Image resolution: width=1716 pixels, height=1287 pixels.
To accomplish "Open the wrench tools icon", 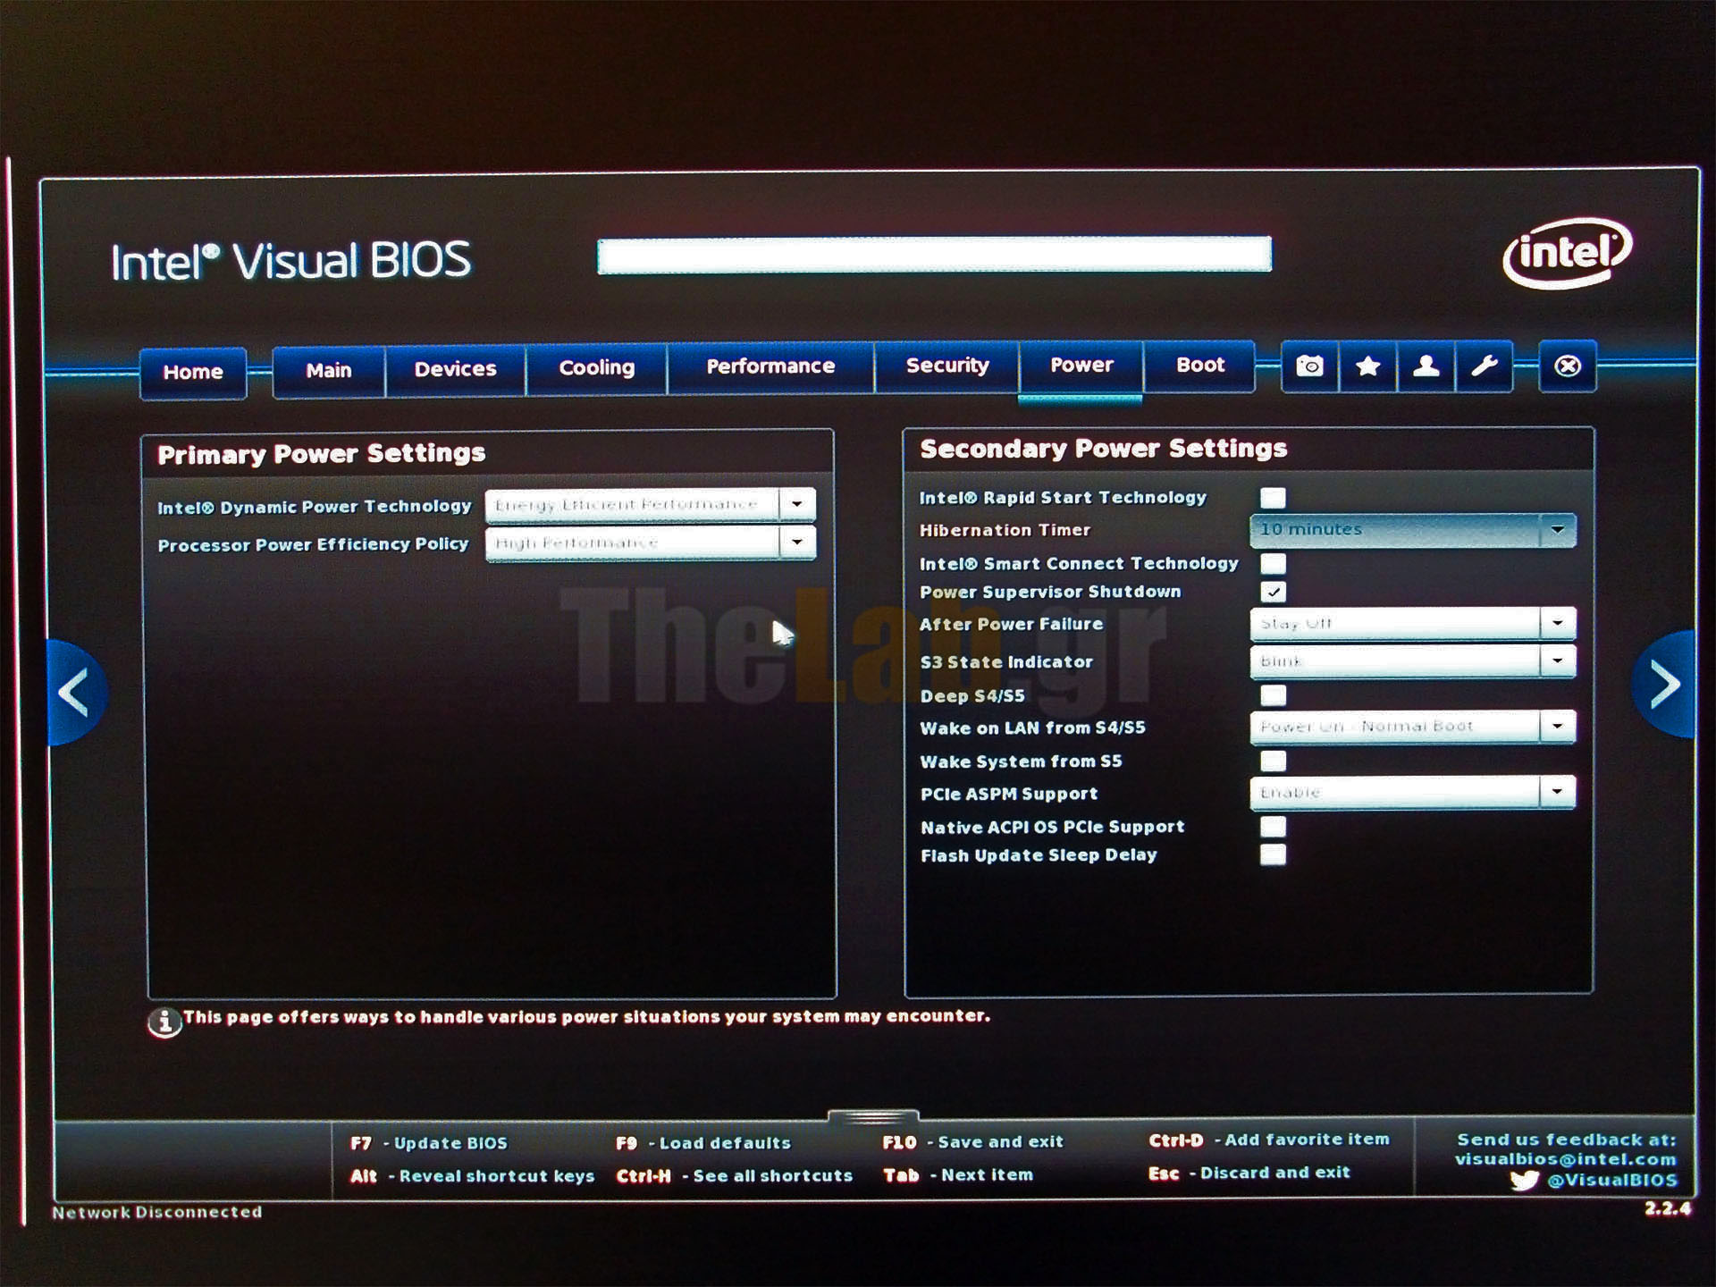I will pos(1484,366).
